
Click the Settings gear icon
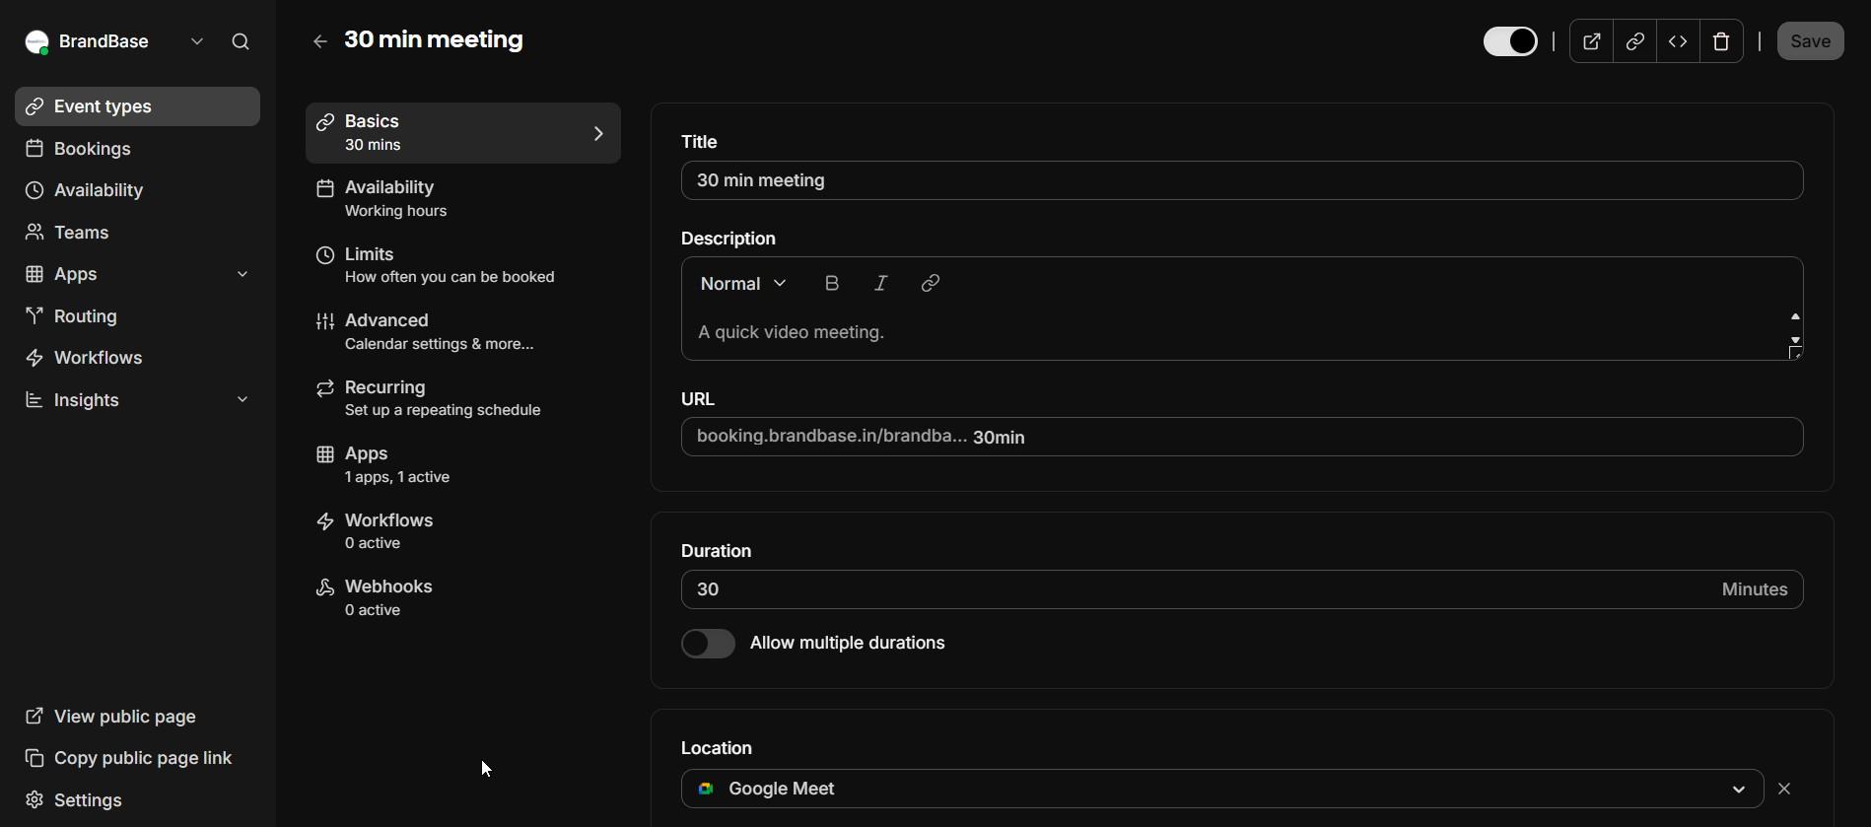tap(35, 800)
